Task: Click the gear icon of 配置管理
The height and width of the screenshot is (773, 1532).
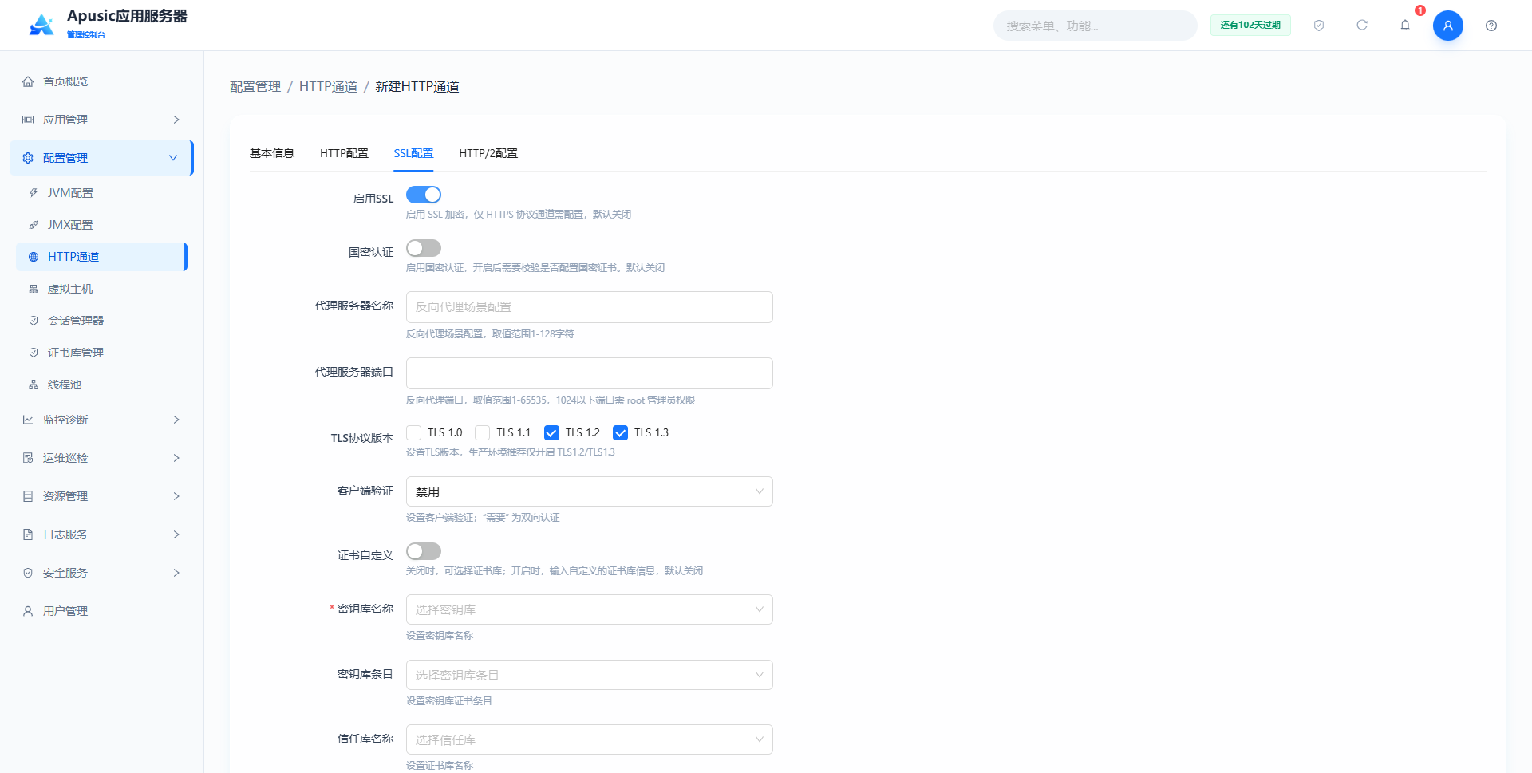Action: [28, 158]
